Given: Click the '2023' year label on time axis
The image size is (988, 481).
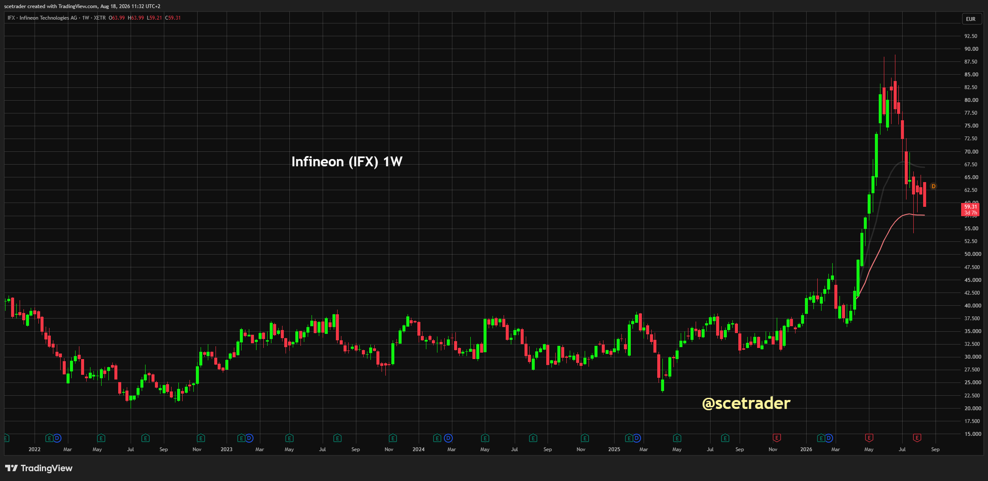Looking at the screenshot, I should tap(227, 449).
